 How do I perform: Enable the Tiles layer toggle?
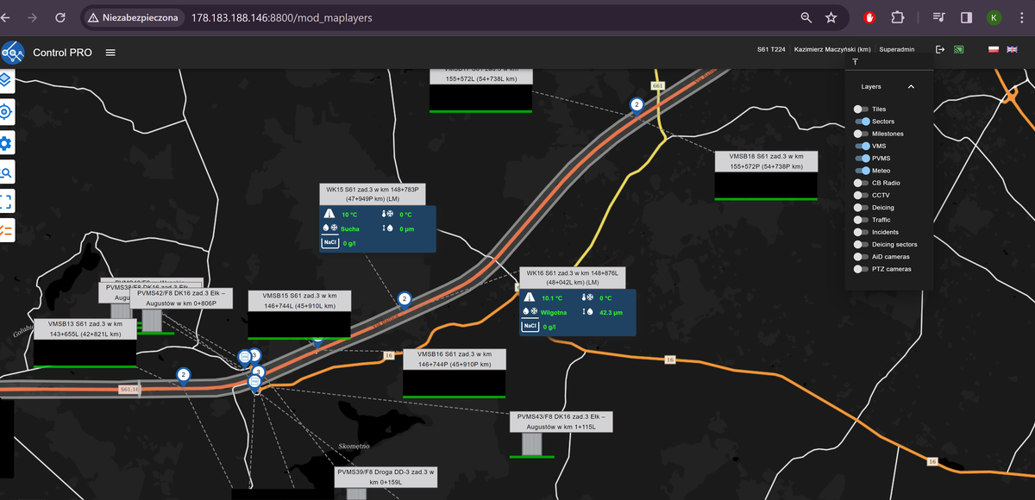(x=861, y=109)
